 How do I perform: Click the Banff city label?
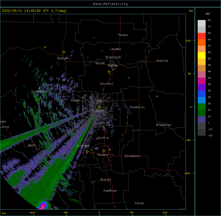[32, 145]
